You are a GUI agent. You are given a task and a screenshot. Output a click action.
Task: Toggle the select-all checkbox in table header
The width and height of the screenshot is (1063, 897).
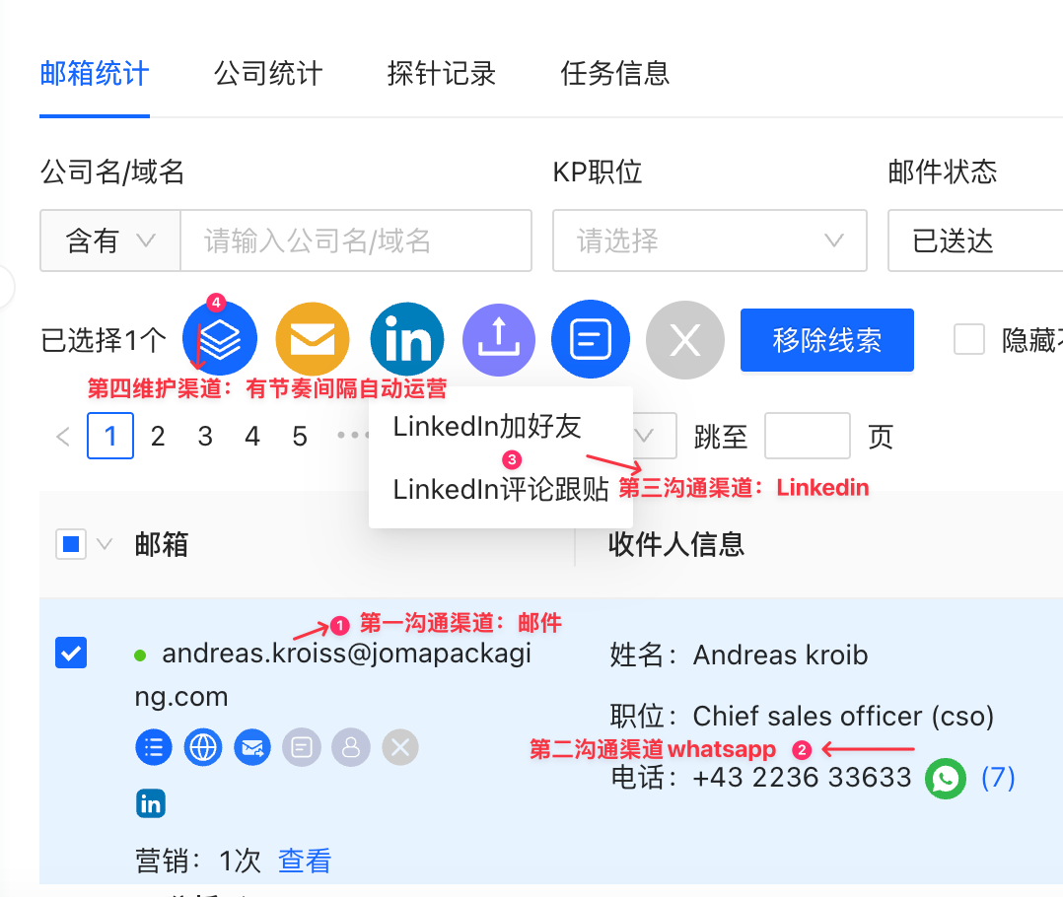[71, 544]
